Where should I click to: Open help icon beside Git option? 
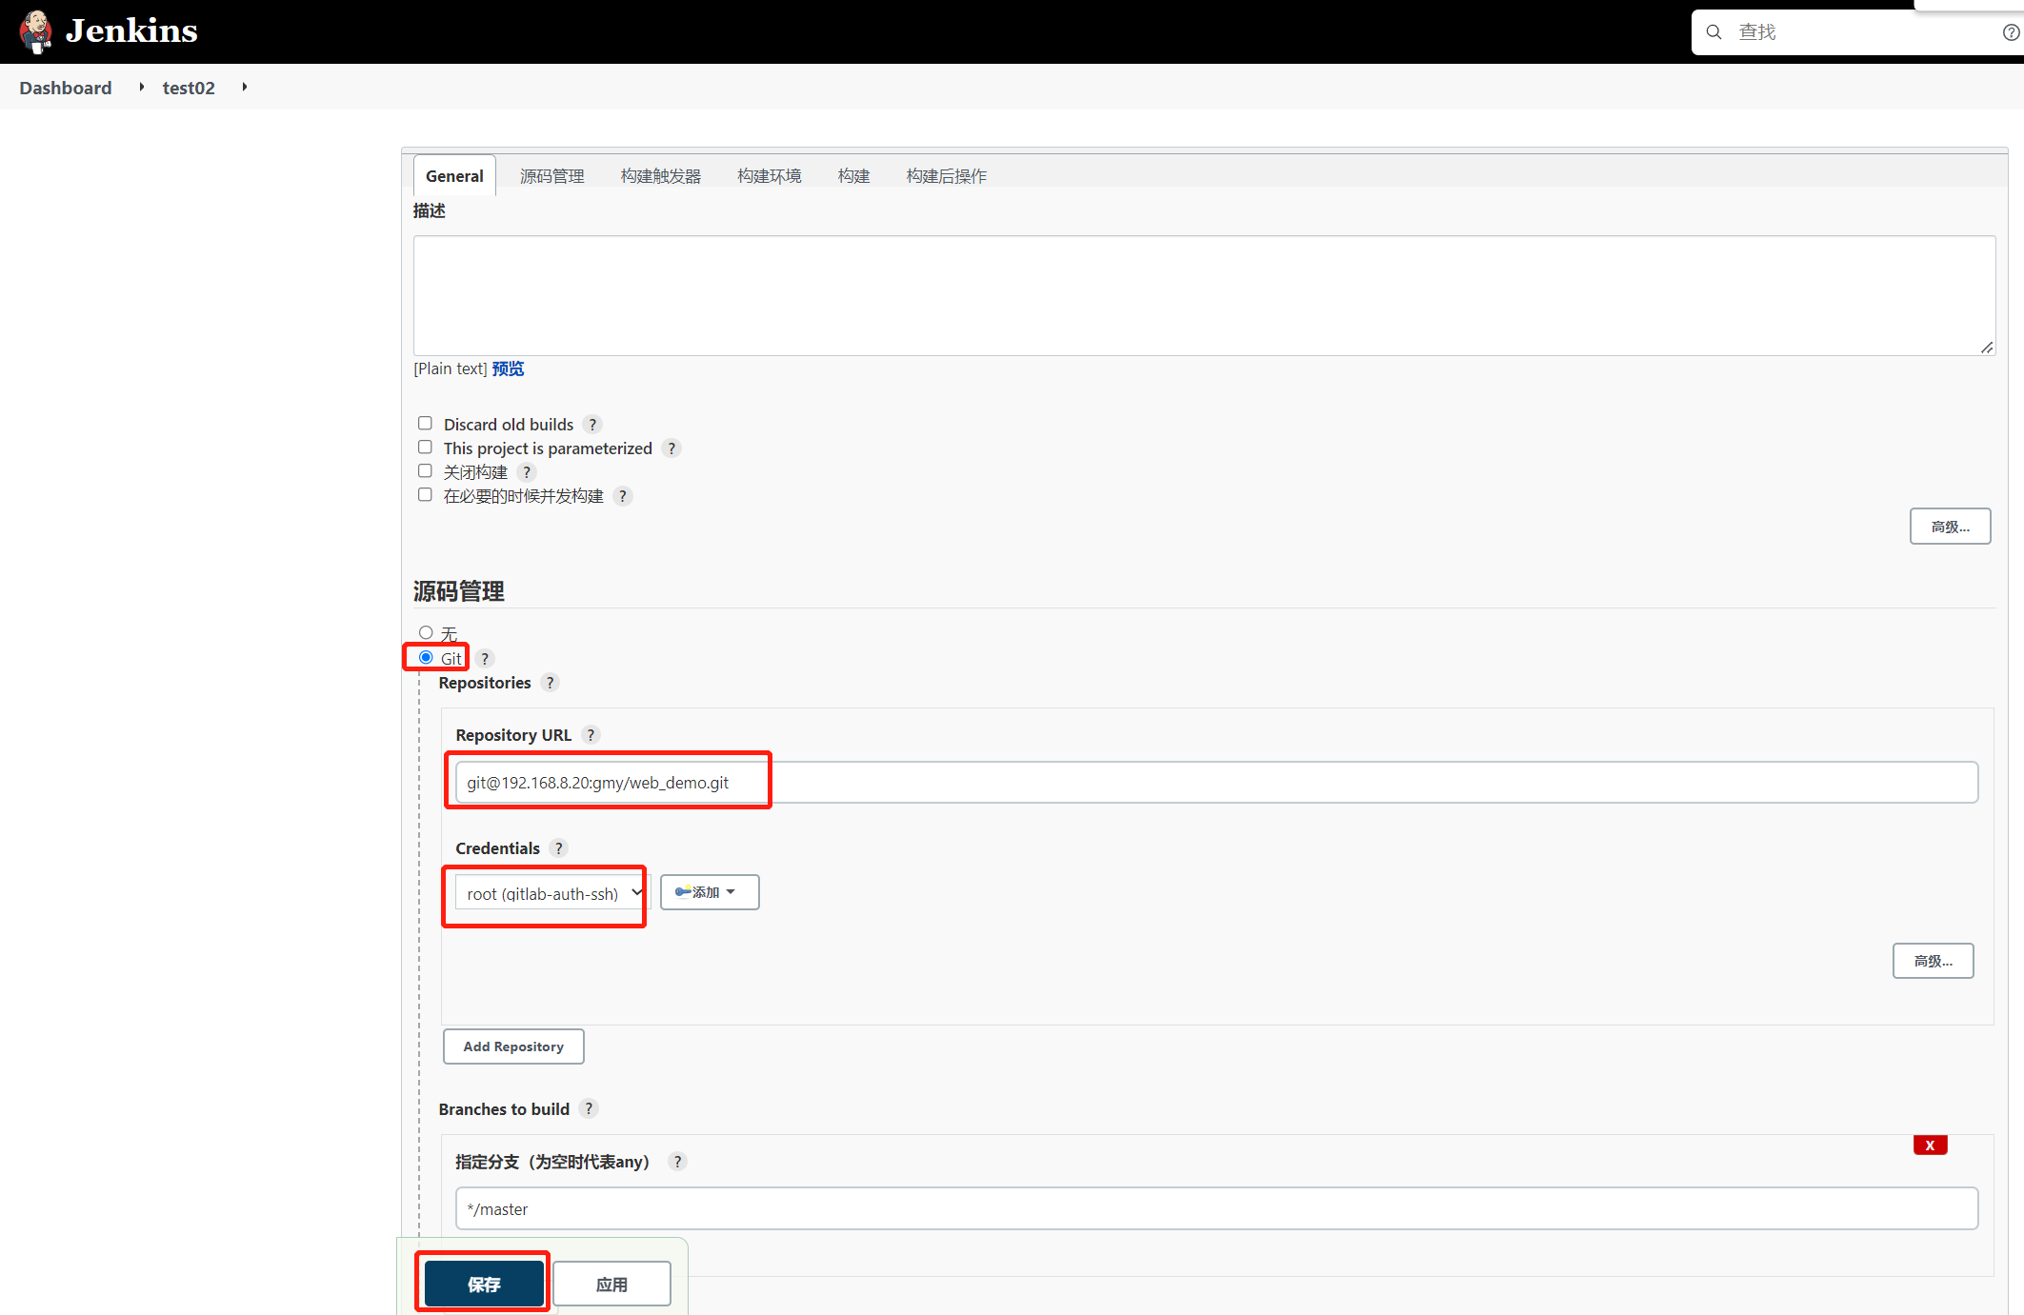(x=485, y=659)
